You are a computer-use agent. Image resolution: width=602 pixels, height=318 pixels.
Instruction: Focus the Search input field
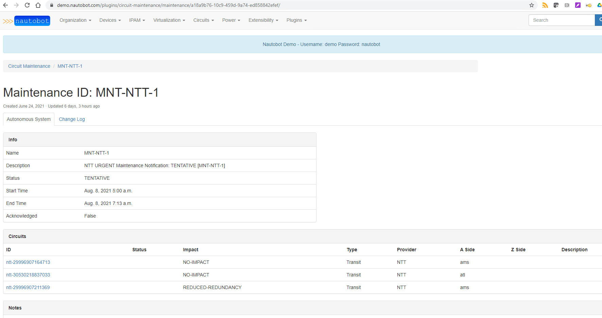click(x=562, y=20)
